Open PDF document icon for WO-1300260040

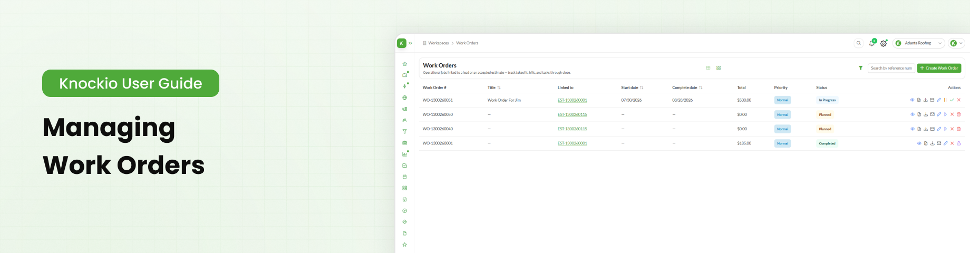point(919,129)
